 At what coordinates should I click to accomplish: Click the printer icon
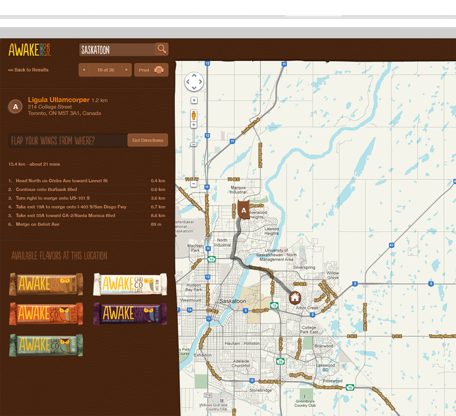[159, 70]
